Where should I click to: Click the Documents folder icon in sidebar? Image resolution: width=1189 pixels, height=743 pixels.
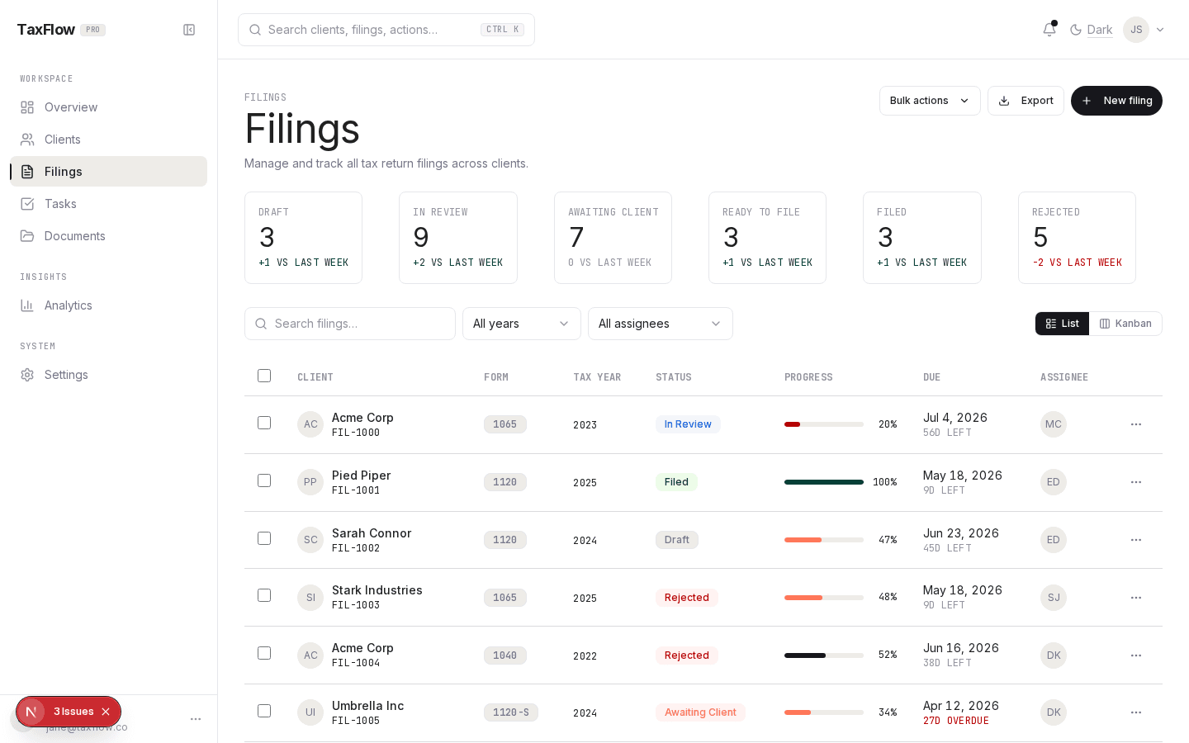pyautogui.click(x=27, y=236)
